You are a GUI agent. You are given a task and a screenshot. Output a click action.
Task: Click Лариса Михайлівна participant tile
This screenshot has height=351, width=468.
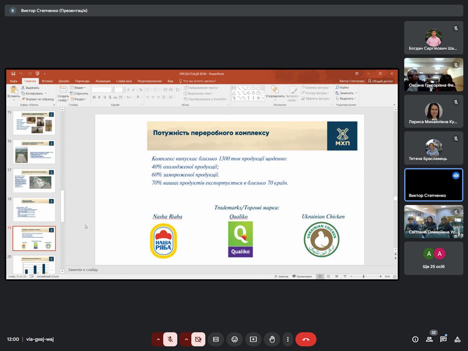[434, 111]
